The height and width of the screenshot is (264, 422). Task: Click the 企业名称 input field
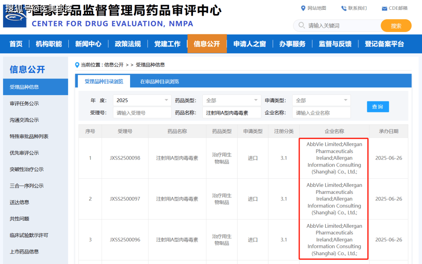pos(321,113)
